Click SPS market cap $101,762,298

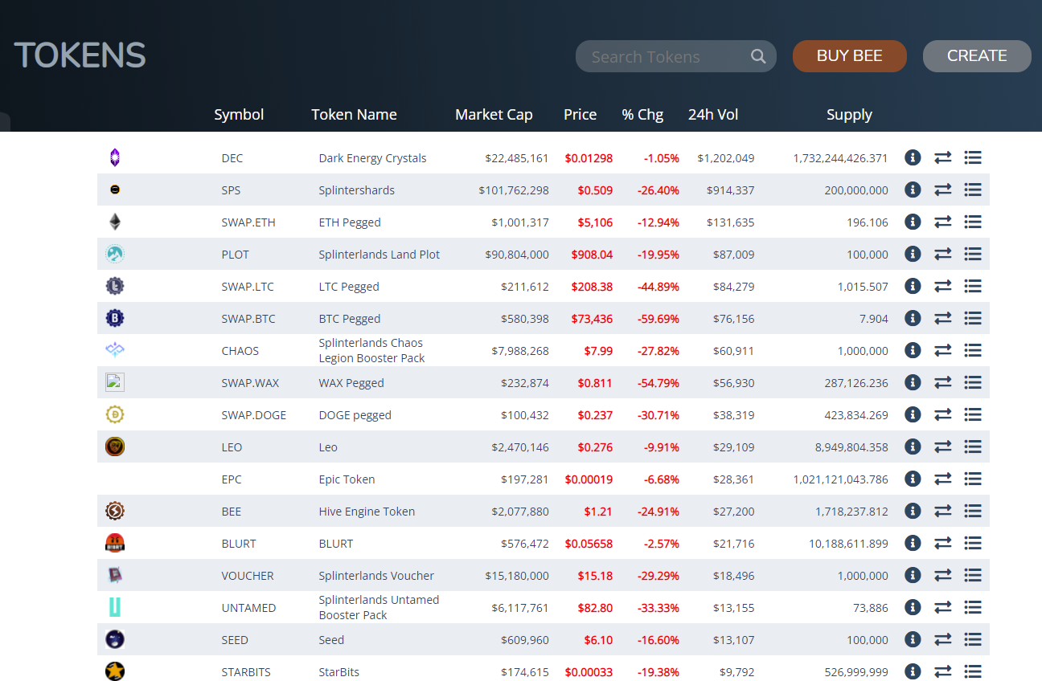click(x=514, y=190)
